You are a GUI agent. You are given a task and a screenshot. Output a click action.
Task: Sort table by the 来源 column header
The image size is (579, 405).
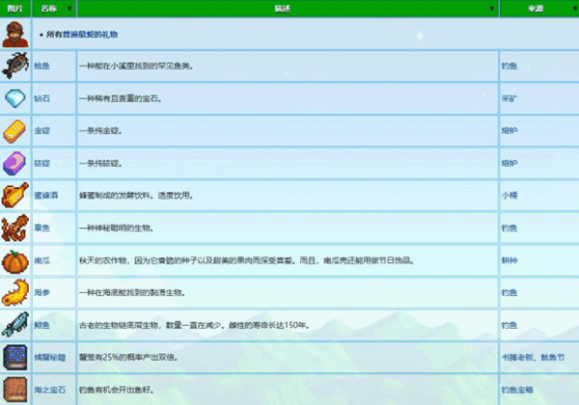538,8
